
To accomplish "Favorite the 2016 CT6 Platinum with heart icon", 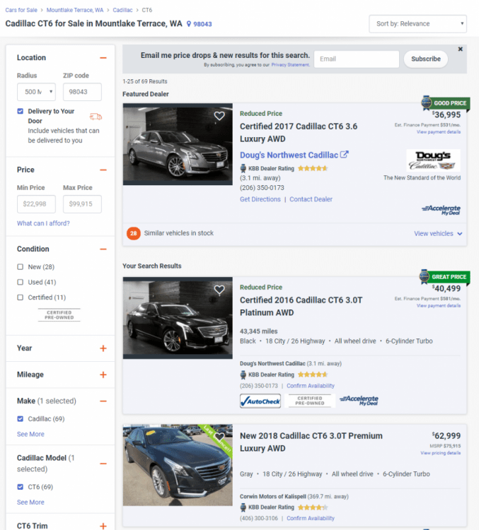I will point(219,290).
